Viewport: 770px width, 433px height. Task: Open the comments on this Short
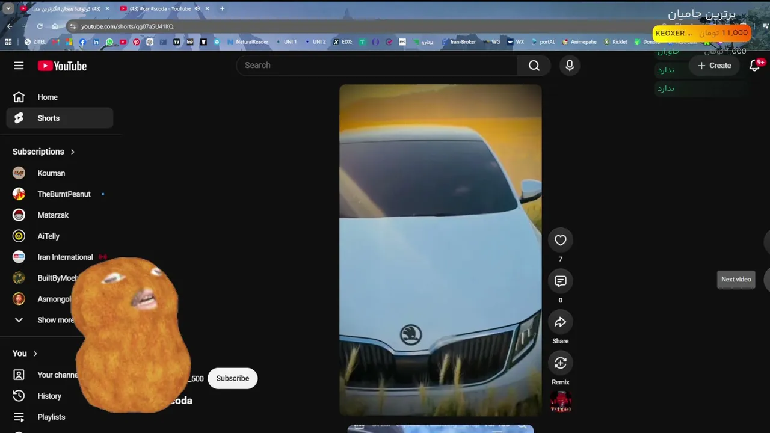pyautogui.click(x=561, y=281)
